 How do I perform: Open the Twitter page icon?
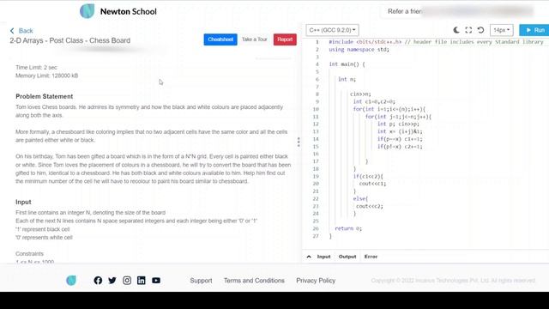tap(112, 281)
